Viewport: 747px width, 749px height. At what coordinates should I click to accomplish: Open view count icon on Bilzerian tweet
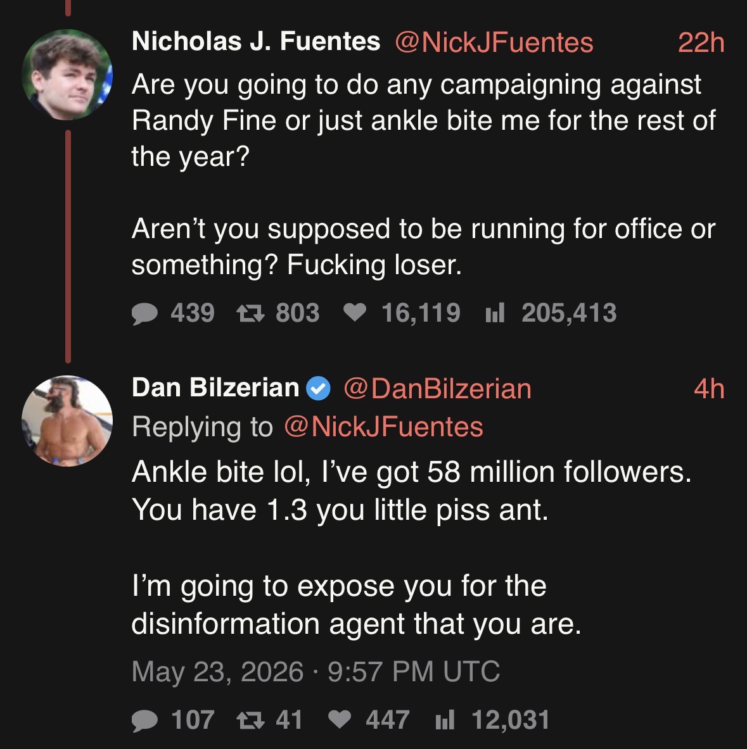[x=445, y=720]
